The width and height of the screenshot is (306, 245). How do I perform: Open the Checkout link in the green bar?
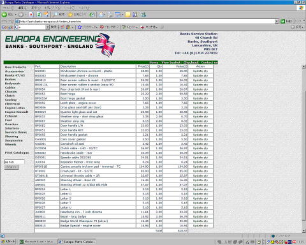(191, 63)
